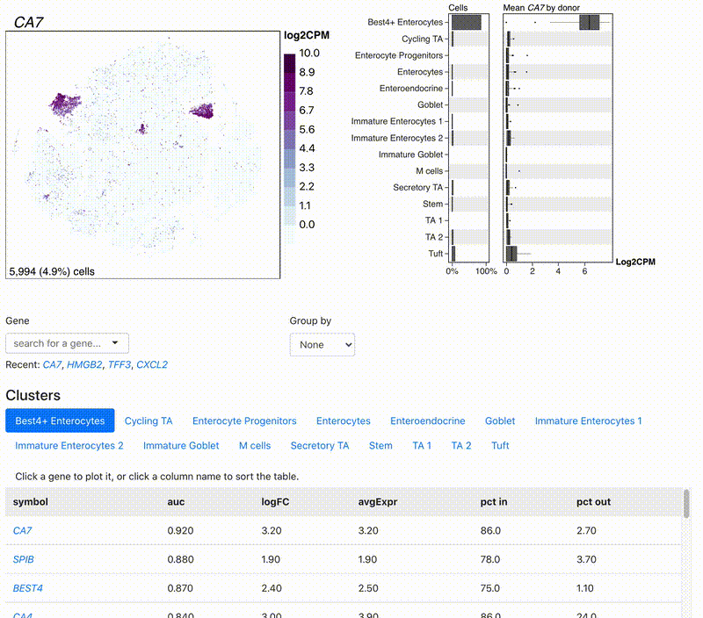The height and width of the screenshot is (618, 703).
Task: Switch to the Cycling TA tab
Action: (x=149, y=420)
